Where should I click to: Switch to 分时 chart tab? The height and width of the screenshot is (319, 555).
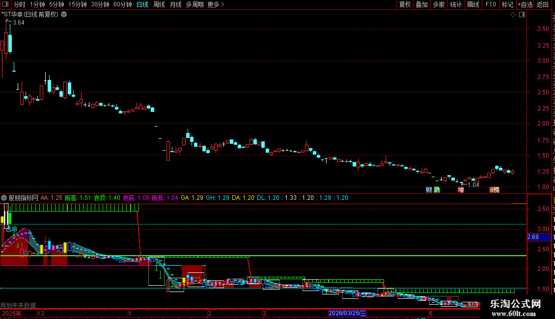20,4
